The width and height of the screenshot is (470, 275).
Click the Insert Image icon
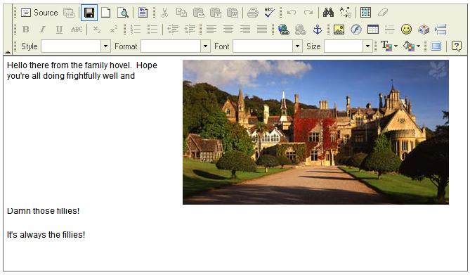339,30
